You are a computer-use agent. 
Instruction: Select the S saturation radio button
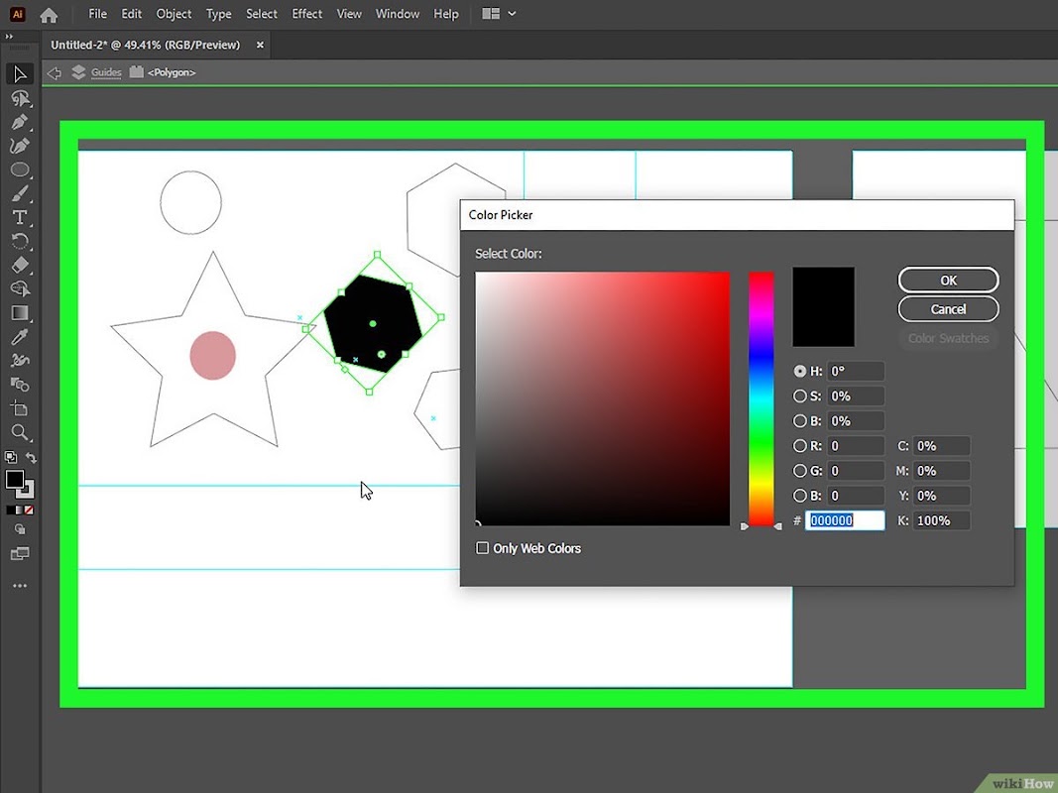tap(799, 396)
